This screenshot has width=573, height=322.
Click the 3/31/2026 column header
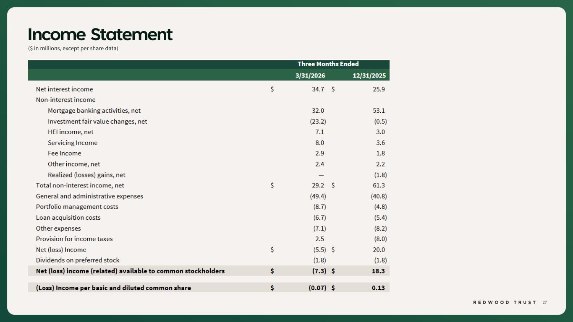pos(310,75)
